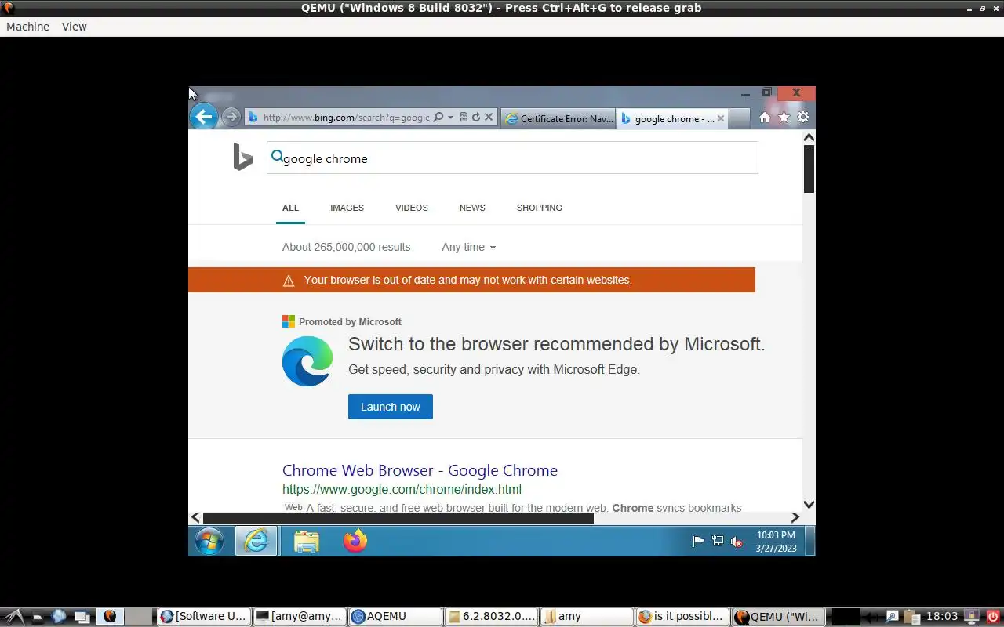Switch to AQEMU taskbar item
This screenshot has width=1004, height=627.
pos(395,617)
